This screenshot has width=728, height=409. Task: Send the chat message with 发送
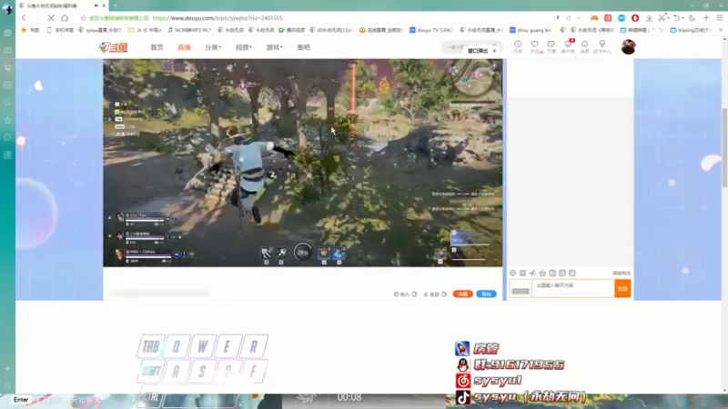click(622, 288)
